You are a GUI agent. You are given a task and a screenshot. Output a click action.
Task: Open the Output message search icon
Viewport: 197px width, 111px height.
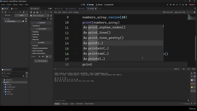click(x=195, y=76)
